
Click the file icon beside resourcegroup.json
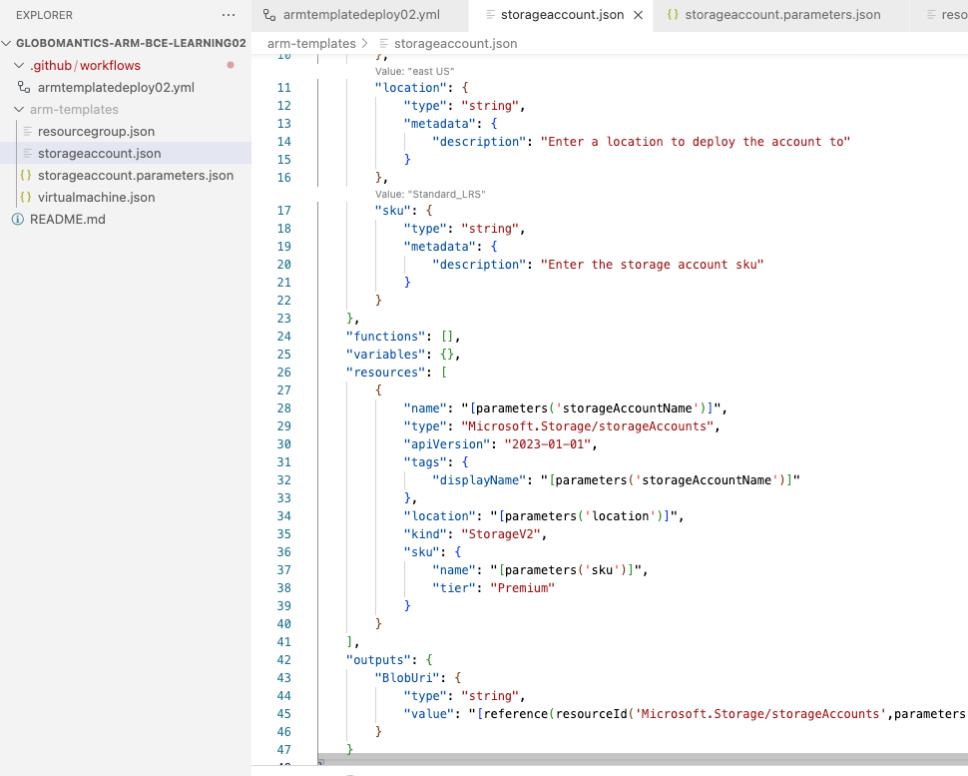[27, 132]
